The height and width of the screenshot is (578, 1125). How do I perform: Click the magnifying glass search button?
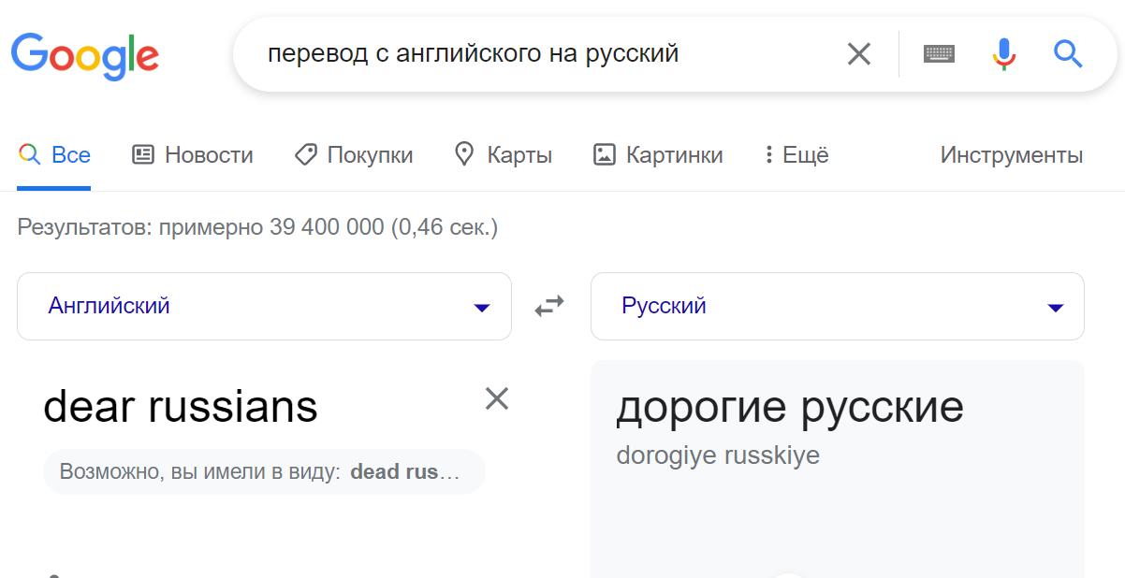point(1068,54)
